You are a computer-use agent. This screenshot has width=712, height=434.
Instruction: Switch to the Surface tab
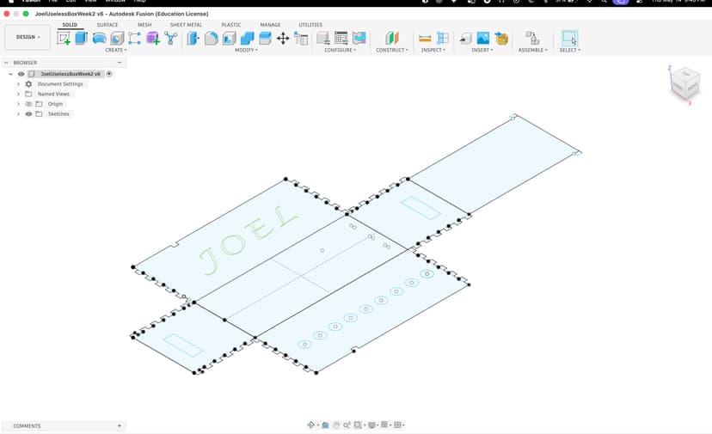point(107,25)
